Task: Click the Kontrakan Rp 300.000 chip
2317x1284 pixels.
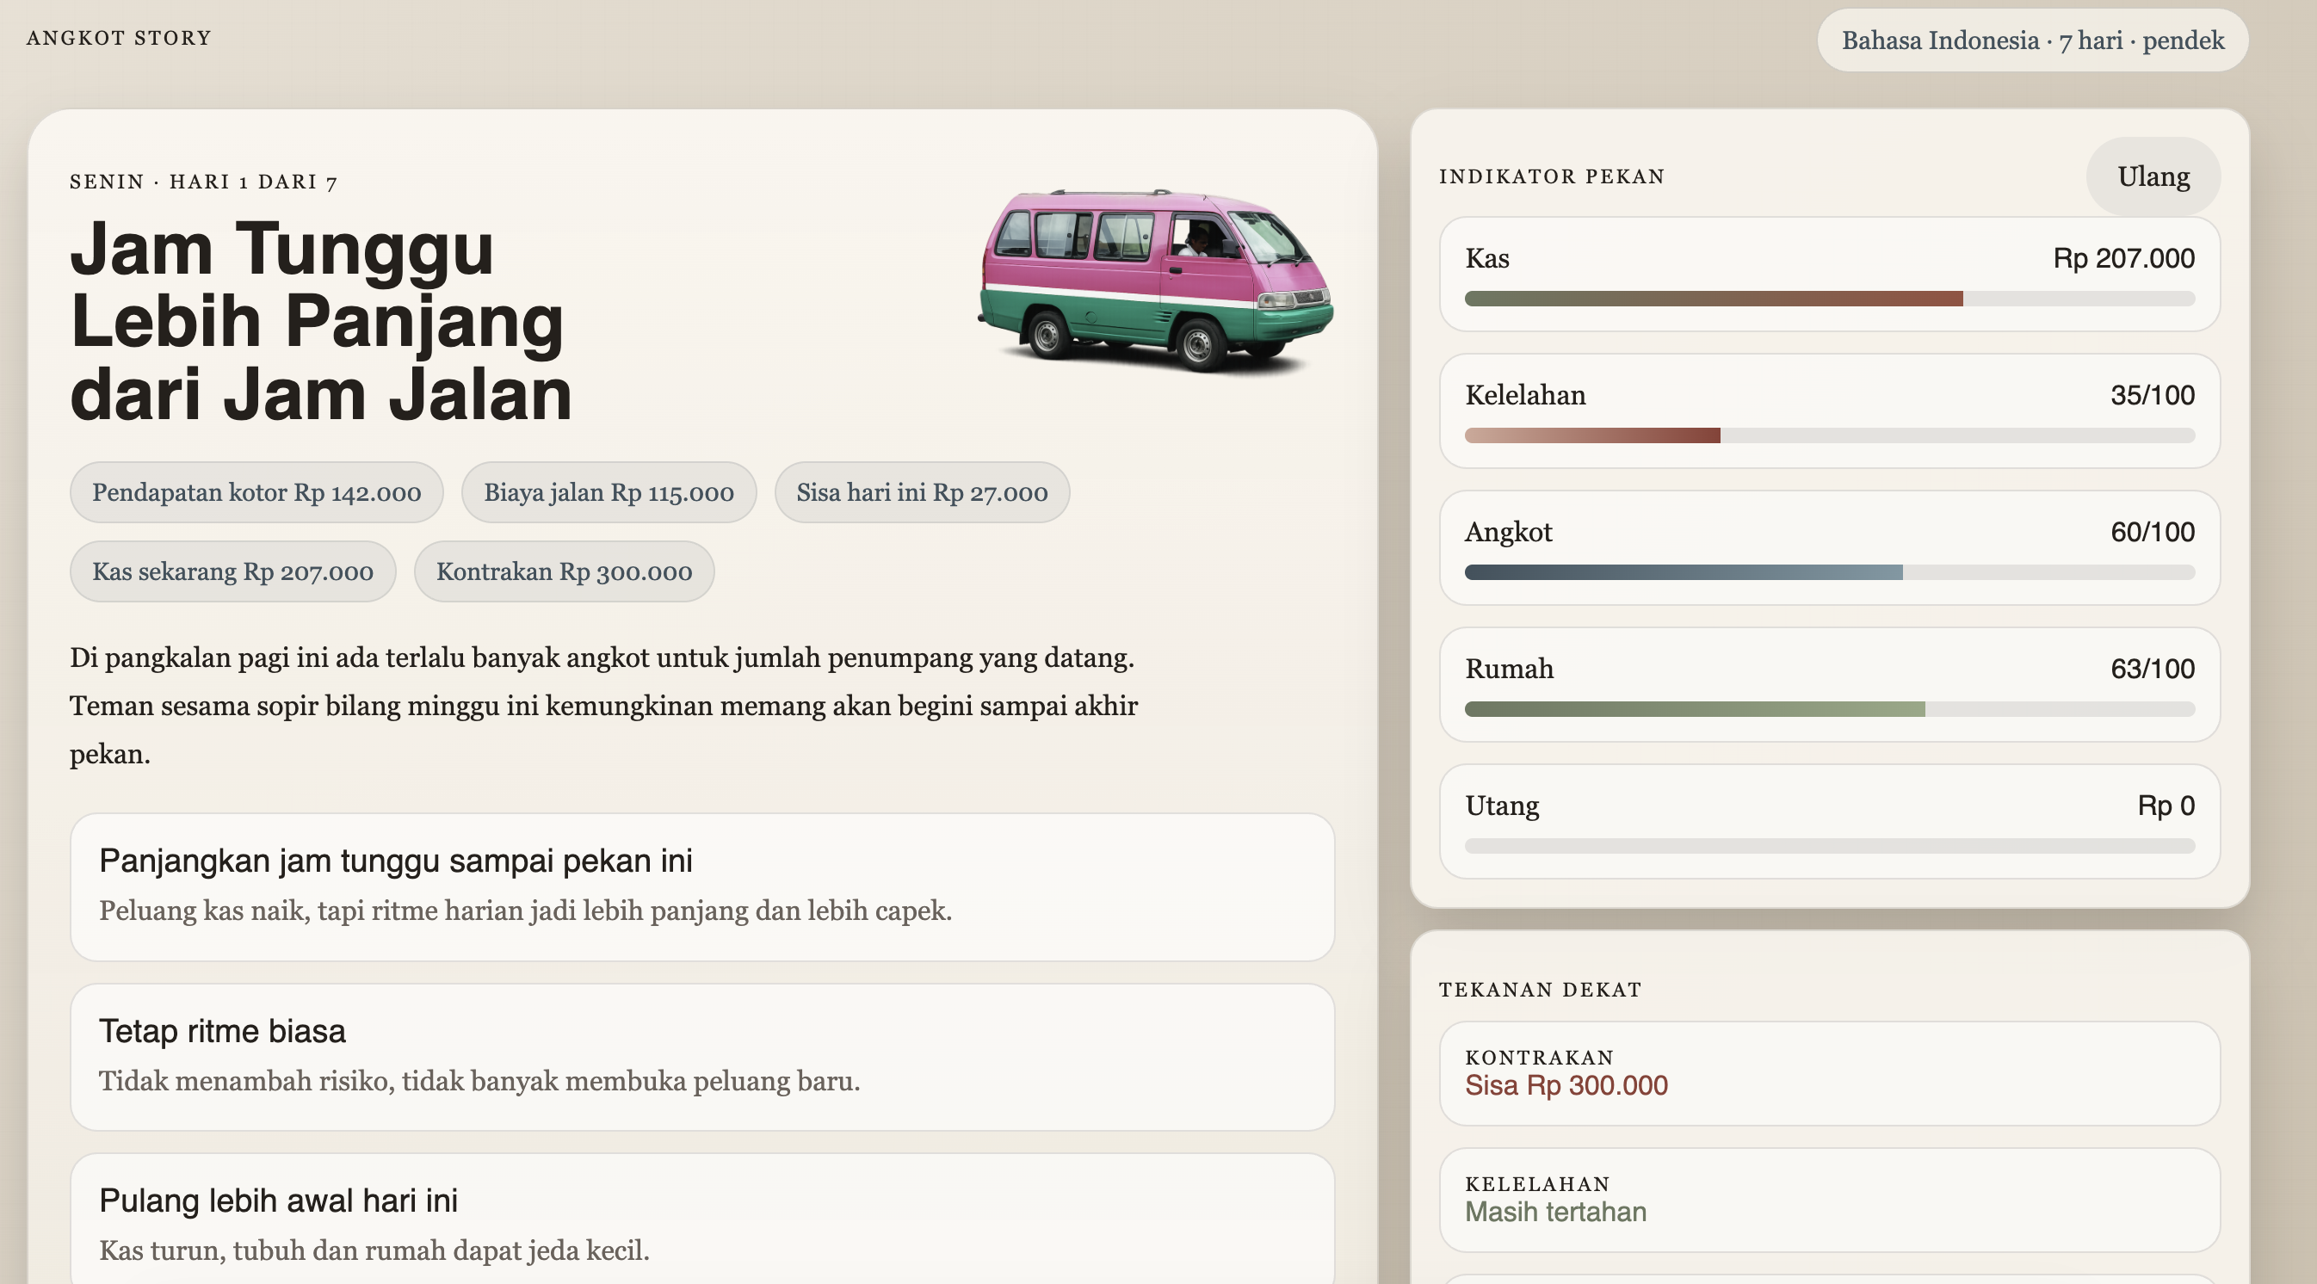Action: pos(564,572)
